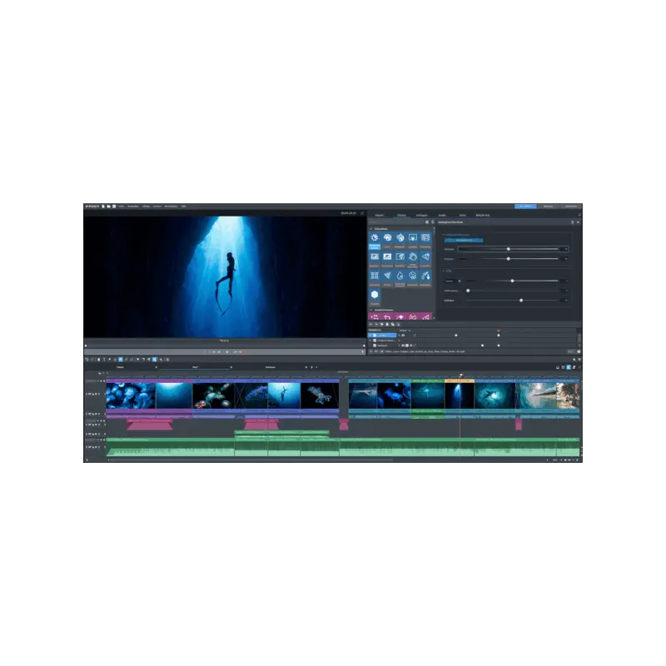
Task: Toggle the first blue highlighted timeline toolbar button
Action: tap(121, 360)
